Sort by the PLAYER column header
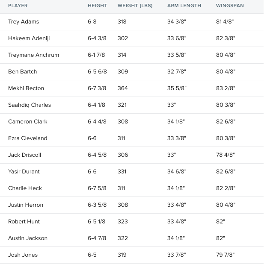The image size is (267, 264). pos(18,6)
